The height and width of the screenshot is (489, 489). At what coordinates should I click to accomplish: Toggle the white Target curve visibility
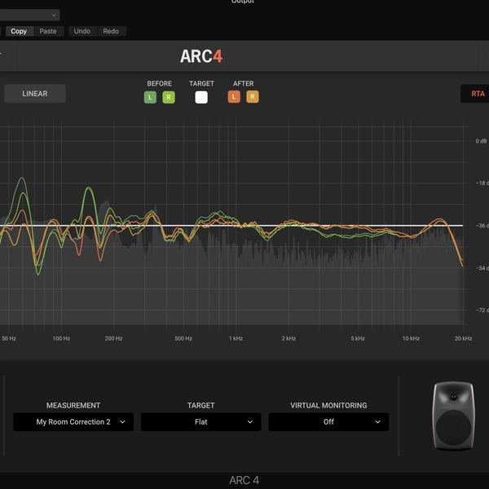click(x=201, y=97)
